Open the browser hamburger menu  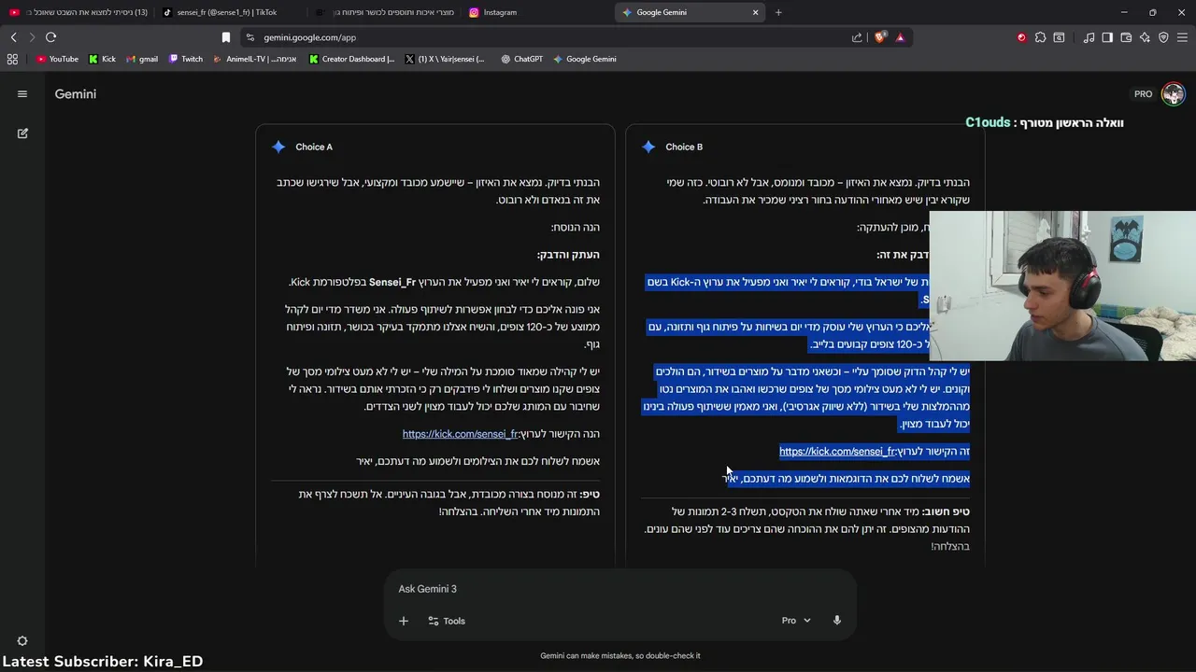pyautogui.click(x=1183, y=37)
